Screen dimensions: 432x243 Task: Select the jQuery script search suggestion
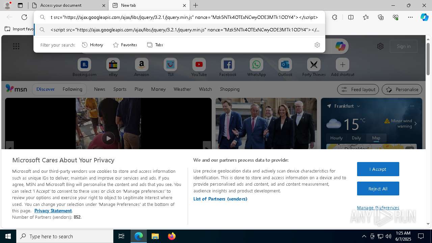[180, 30]
